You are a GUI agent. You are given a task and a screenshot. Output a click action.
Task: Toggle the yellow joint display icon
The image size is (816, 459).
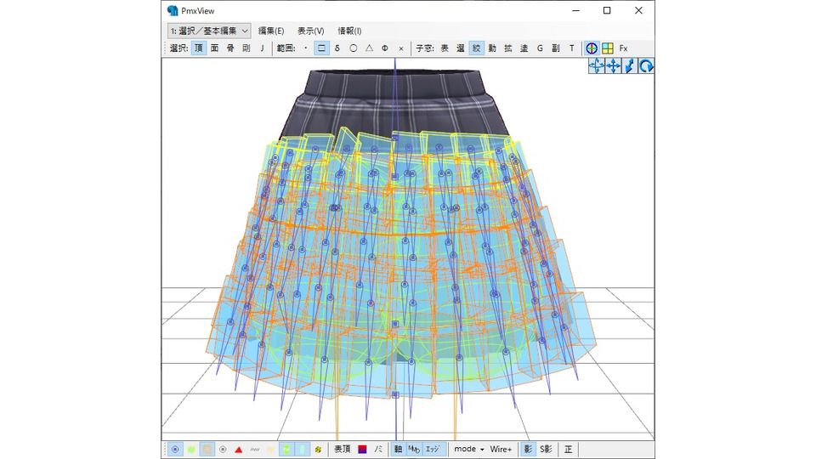point(318,449)
